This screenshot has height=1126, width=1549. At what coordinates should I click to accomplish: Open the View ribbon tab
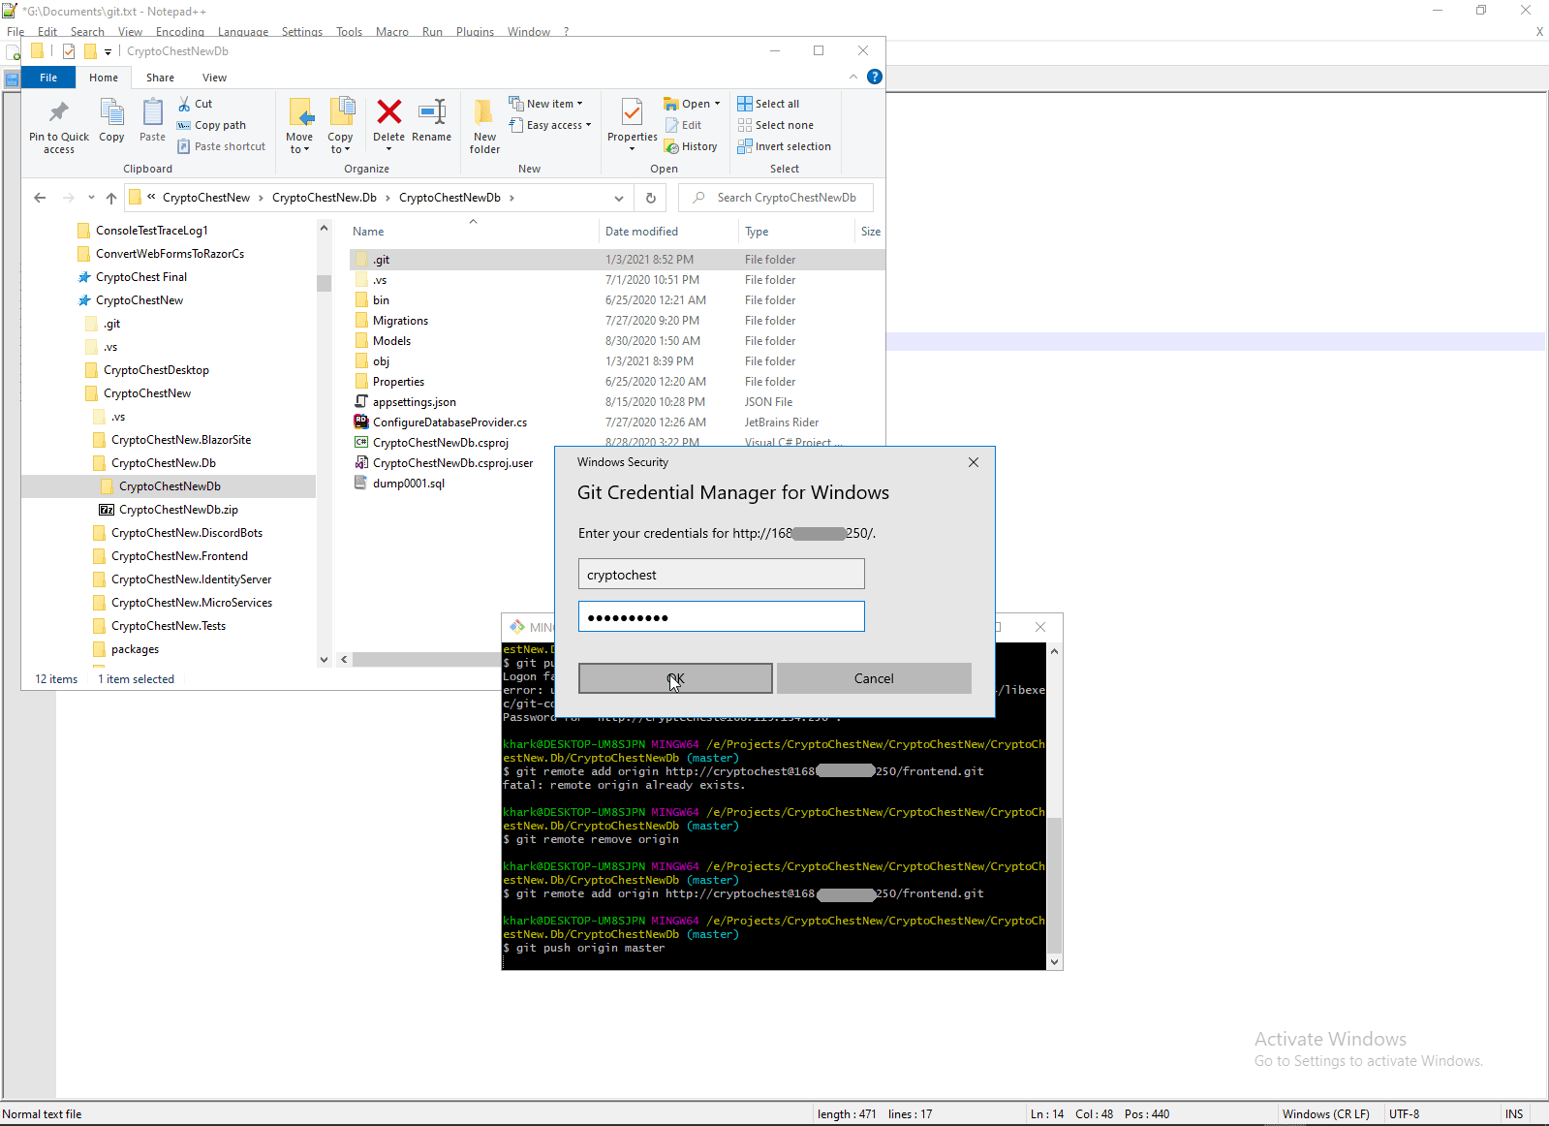[214, 78]
